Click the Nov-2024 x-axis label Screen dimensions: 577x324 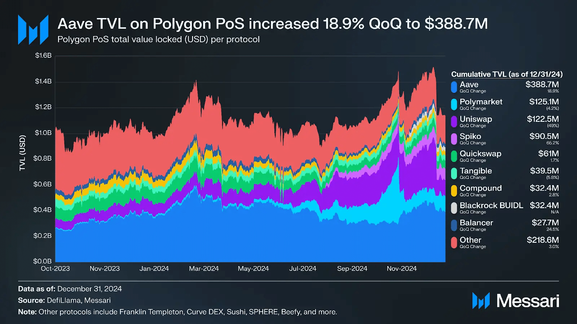point(402,269)
